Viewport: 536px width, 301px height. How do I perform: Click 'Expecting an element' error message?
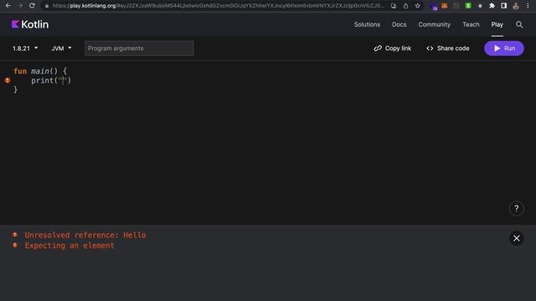tap(70, 246)
